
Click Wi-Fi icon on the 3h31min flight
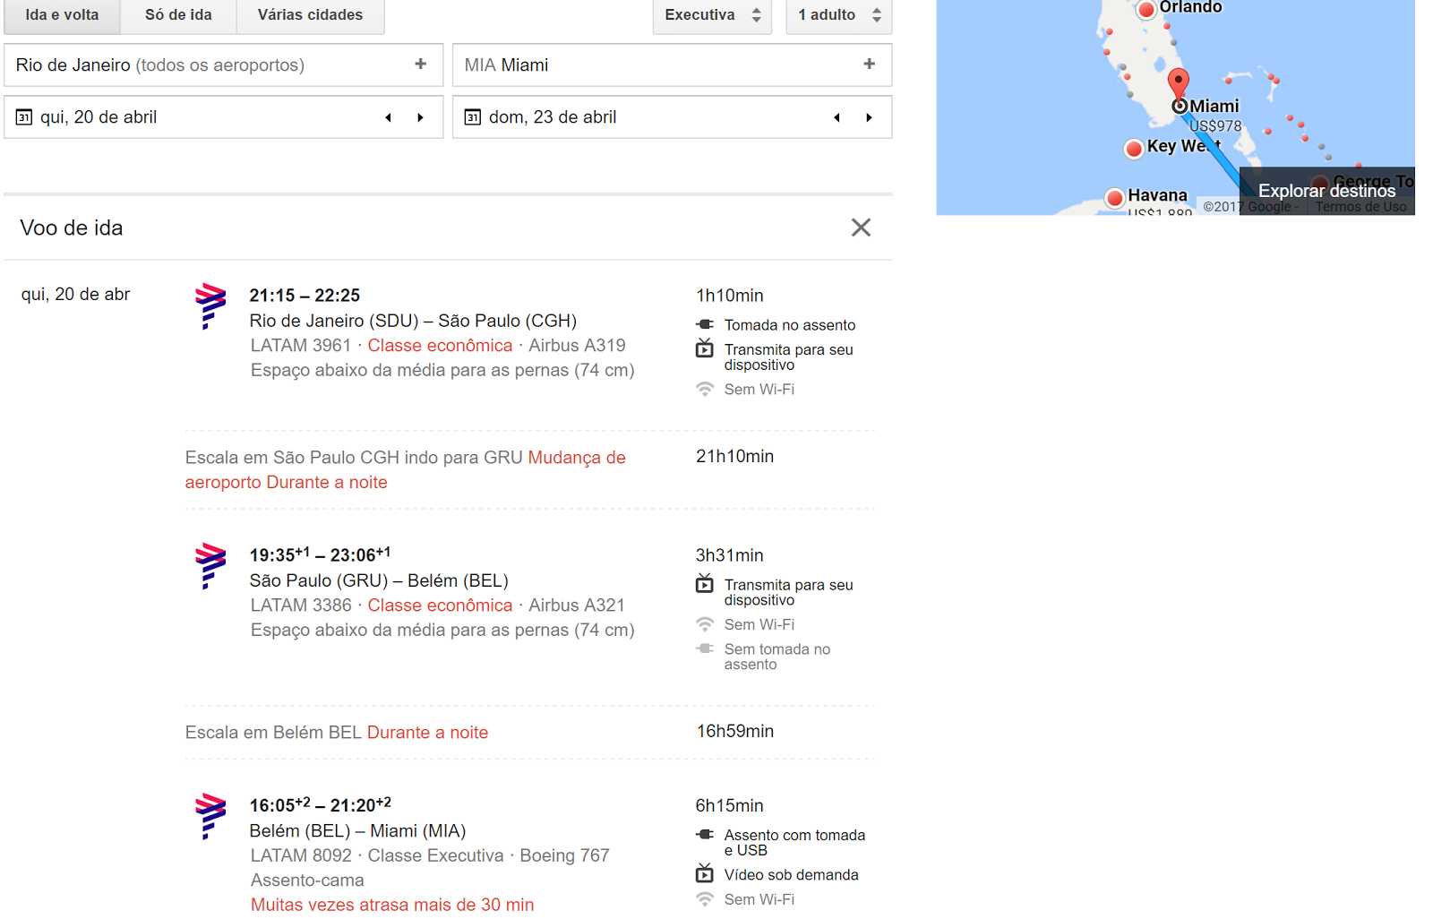(x=705, y=624)
